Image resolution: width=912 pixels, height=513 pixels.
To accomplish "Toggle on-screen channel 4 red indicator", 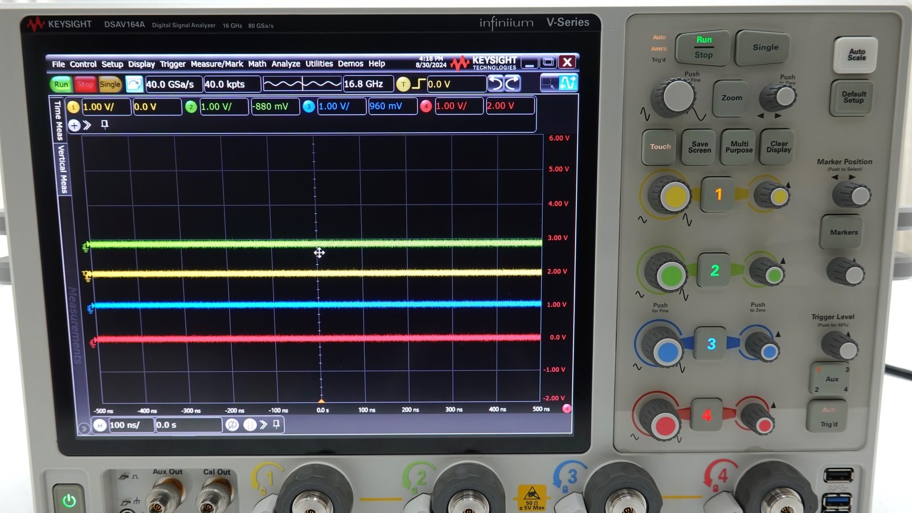I will click(x=426, y=106).
